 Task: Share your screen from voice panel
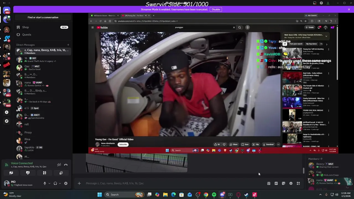click(28, 173)
